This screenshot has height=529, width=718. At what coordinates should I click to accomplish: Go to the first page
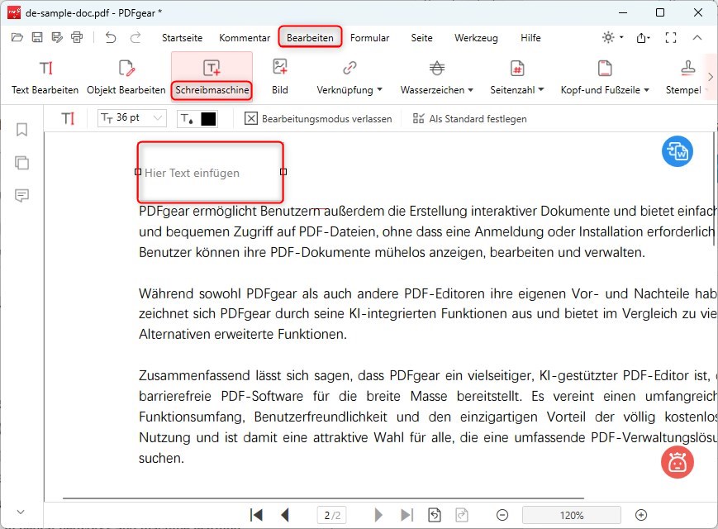point(256,515)
